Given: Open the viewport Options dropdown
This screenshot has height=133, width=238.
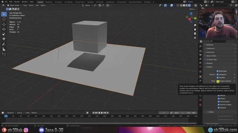Looking at the screenshot, I should 193,9.
